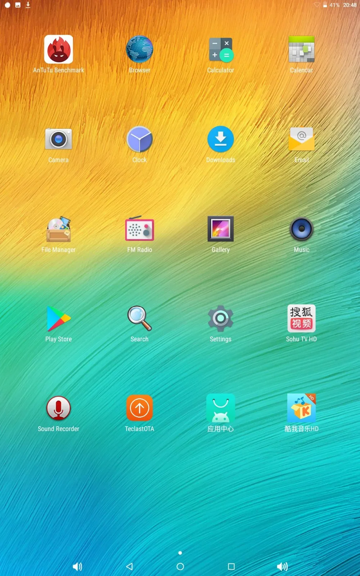Screen dimensions: 360x576
Task: Tap the image notification icon in status bar
Action: 18,5
